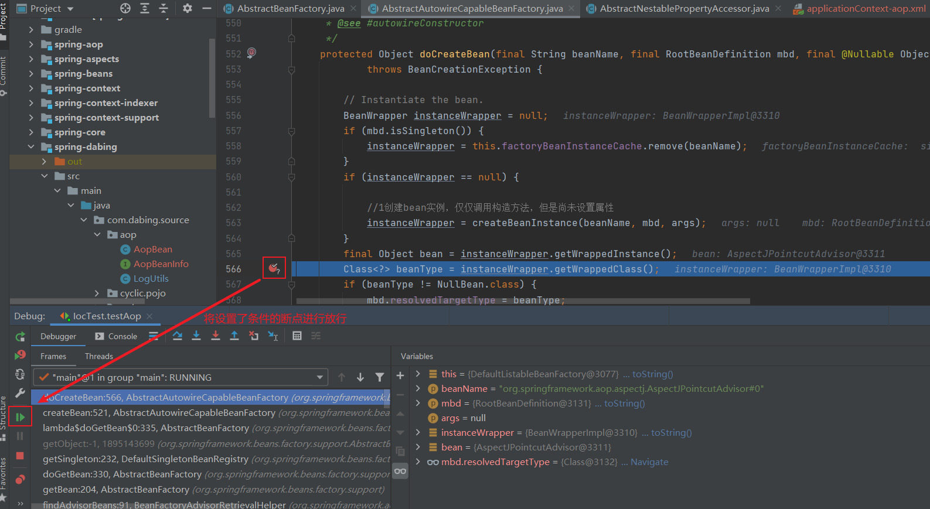This screenshot has height=509, width=930.
Task: Expand the gradle folder
Action: [x=31, y=29]
